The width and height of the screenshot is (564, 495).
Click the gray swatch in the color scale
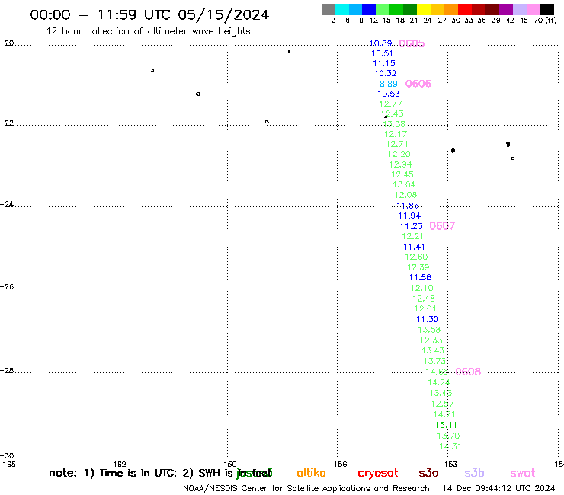coord(328,9)
